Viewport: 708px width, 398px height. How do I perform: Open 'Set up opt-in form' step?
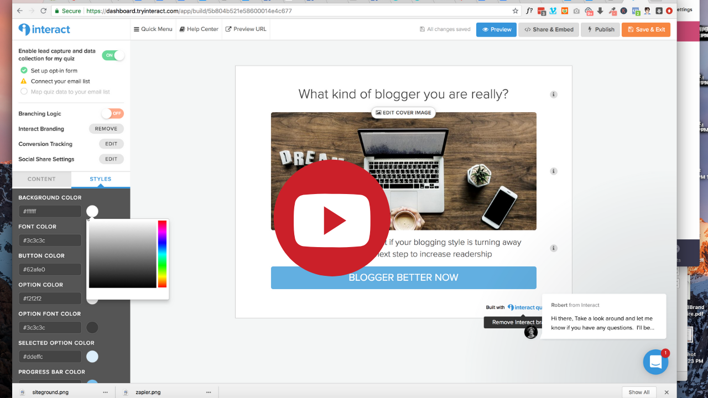54,71
